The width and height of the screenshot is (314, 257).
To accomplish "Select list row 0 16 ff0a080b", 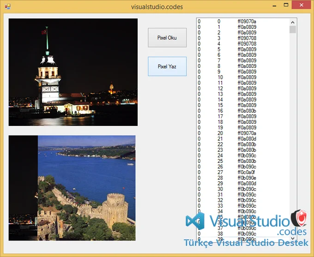I will (x=243, y=111).
